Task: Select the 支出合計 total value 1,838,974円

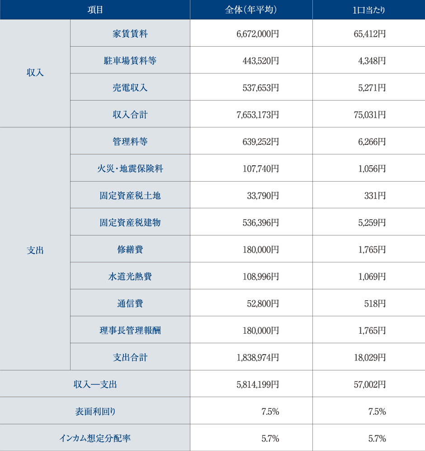Action: 257,358
